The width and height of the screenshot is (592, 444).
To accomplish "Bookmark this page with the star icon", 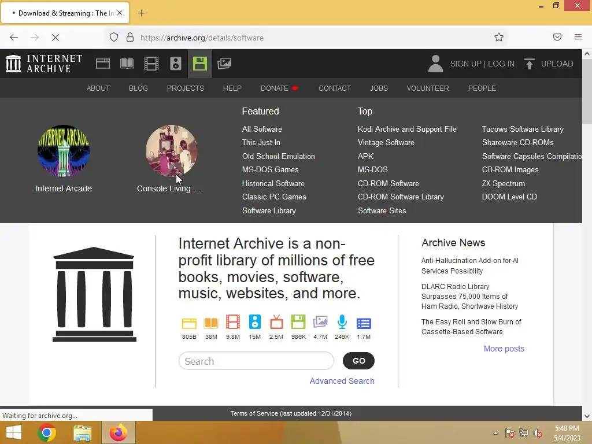I will [x=499, y=37].
